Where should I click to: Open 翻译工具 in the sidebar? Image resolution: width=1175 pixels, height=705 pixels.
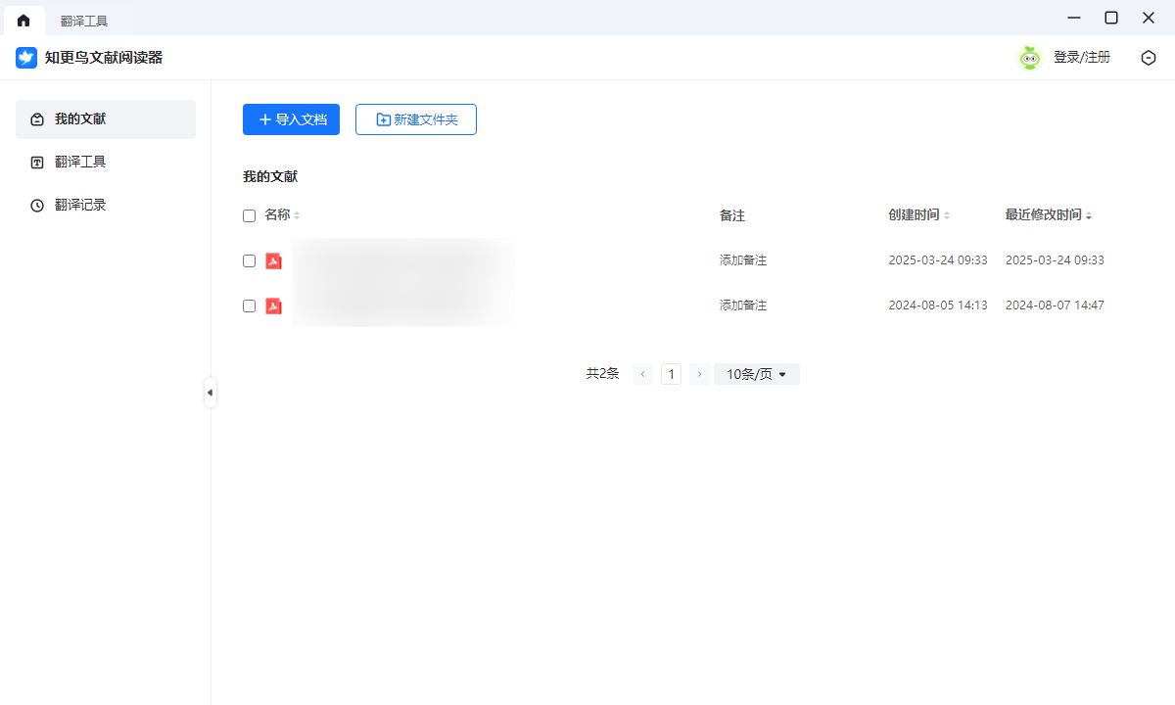[106, 163]
